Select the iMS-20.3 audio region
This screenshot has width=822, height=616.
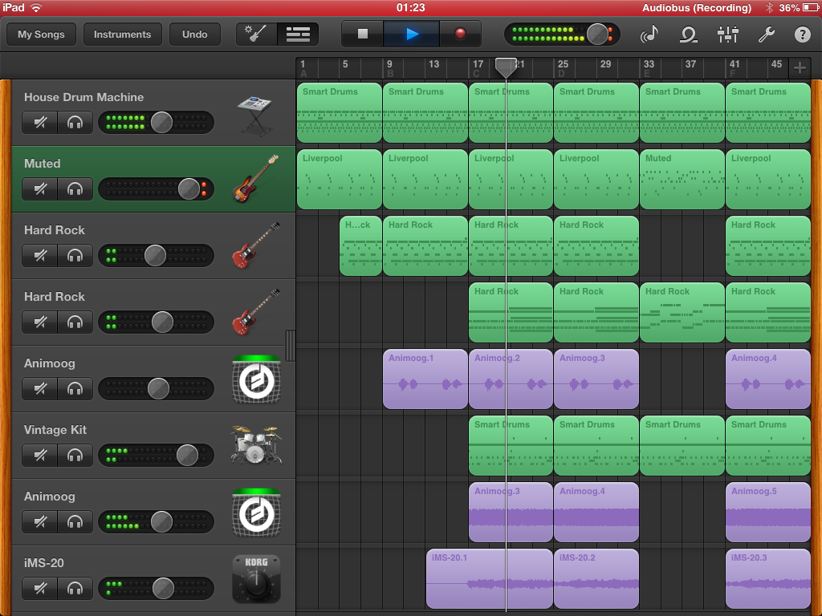pyautogui.click(x=768, y=578)
